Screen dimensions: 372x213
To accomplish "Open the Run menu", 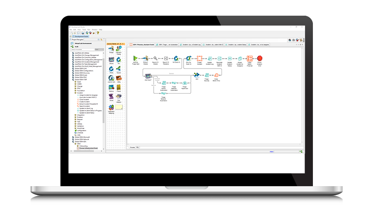I will point(88,30).
